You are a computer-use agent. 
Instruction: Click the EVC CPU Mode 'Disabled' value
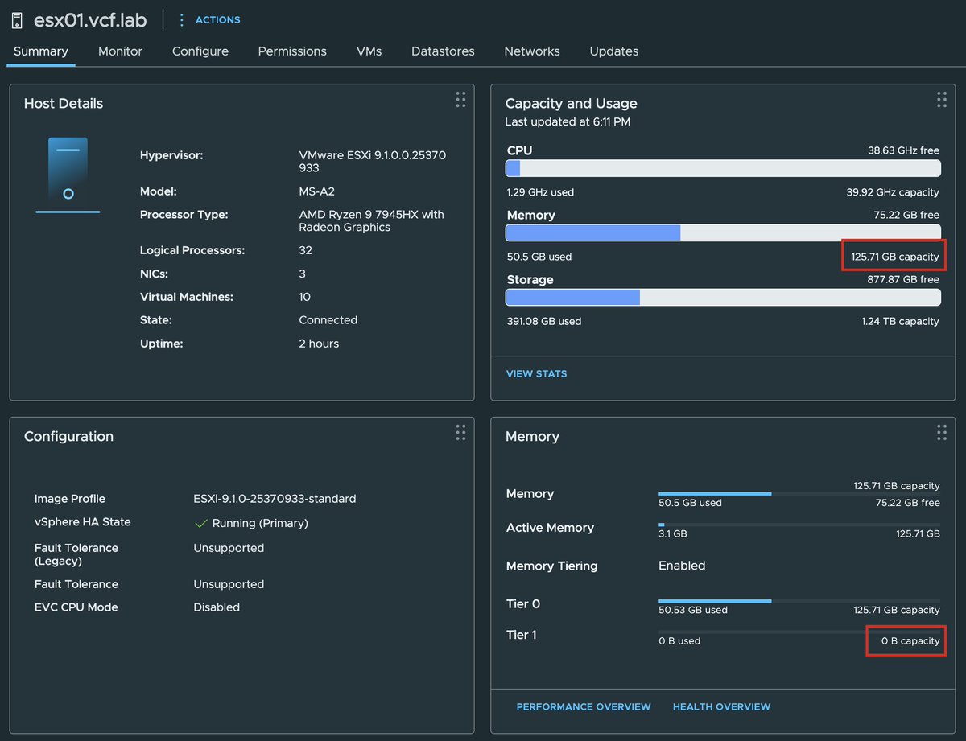pos(217,607)
